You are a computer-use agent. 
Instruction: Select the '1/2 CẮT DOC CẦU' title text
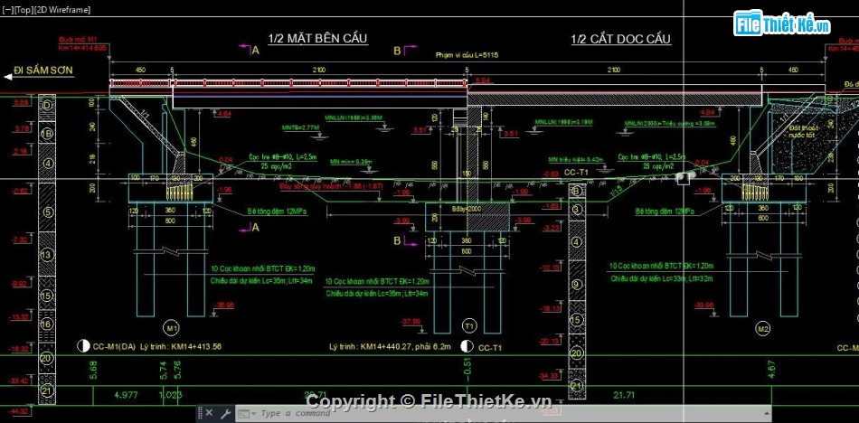[620, 40]
